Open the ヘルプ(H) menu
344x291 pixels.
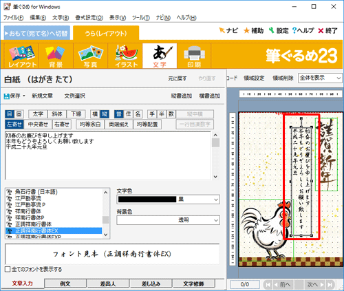pos(186,18)
